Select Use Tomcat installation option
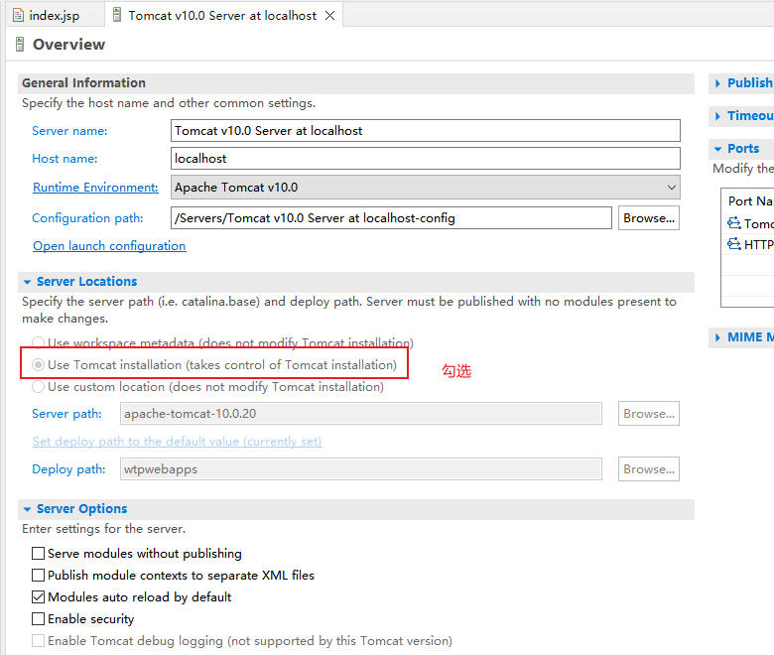Image resolution: width=774 pixels, height=655 pixels. [x=38, y=365]
